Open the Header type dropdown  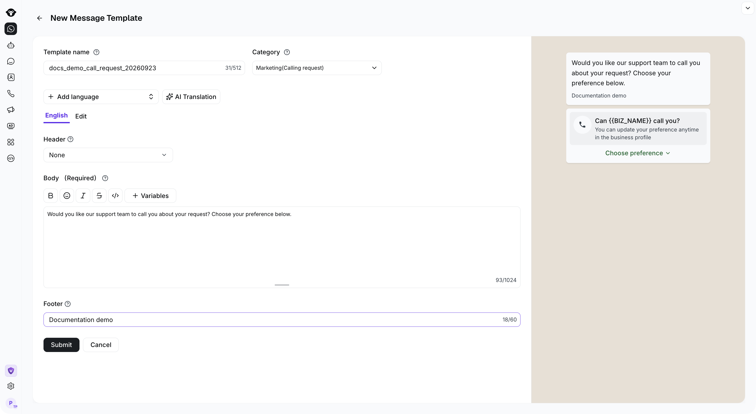(x=108, y=155)
